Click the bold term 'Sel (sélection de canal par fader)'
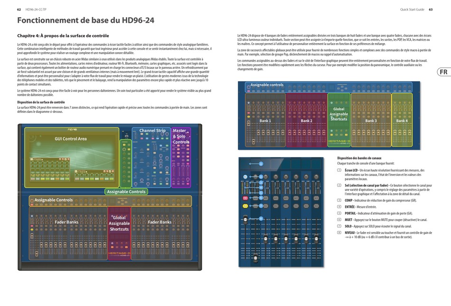451x306 pixels. [366, 185]
